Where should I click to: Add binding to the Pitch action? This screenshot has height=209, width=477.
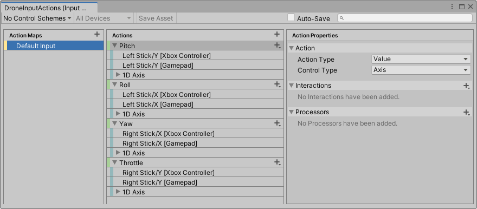pos(277,45)
